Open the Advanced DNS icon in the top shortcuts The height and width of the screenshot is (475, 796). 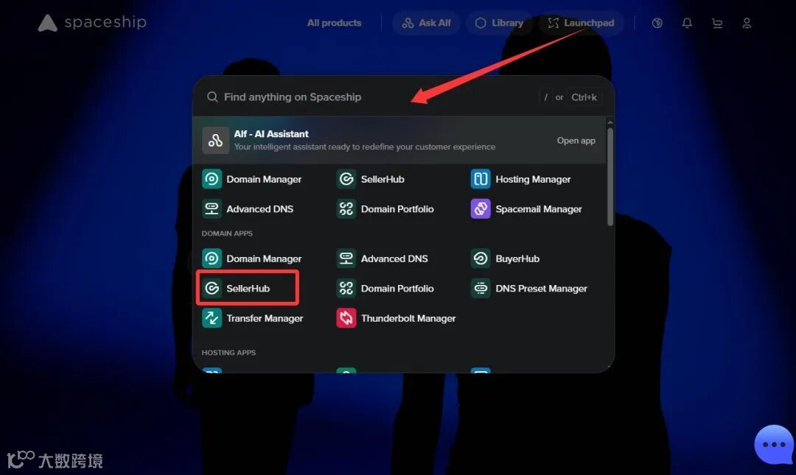[x=212, y=208]
